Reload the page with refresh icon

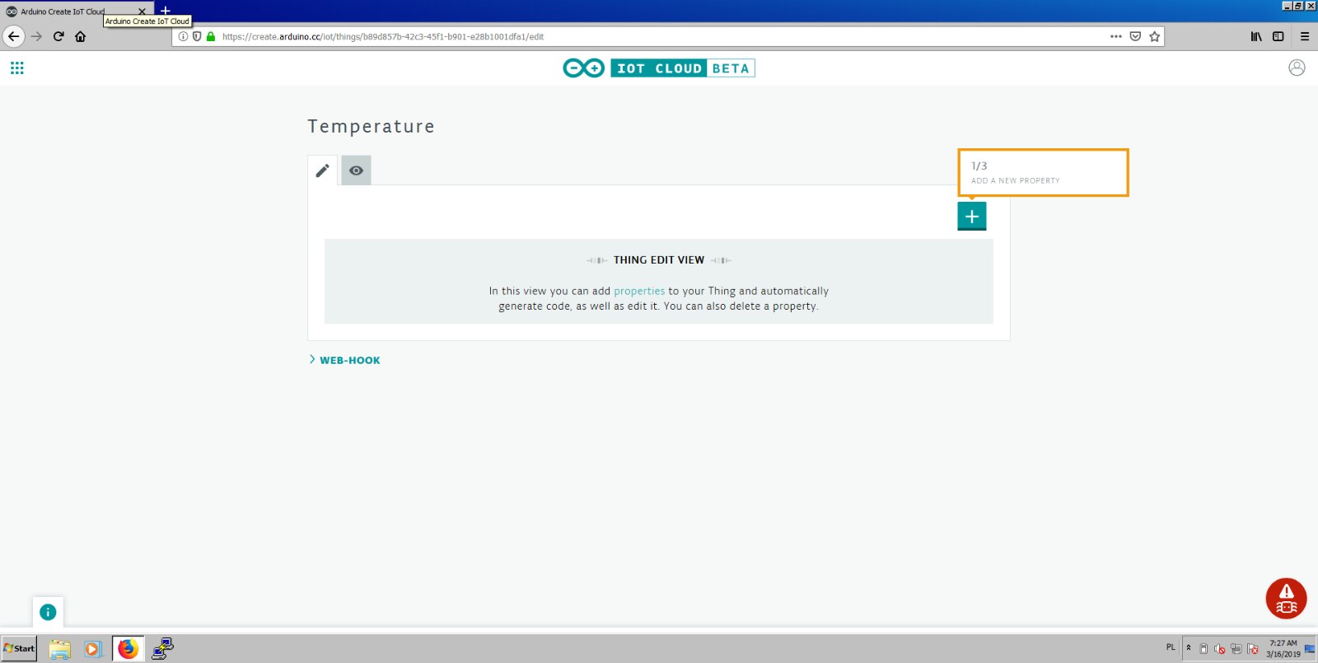click(x=58, y=36)
